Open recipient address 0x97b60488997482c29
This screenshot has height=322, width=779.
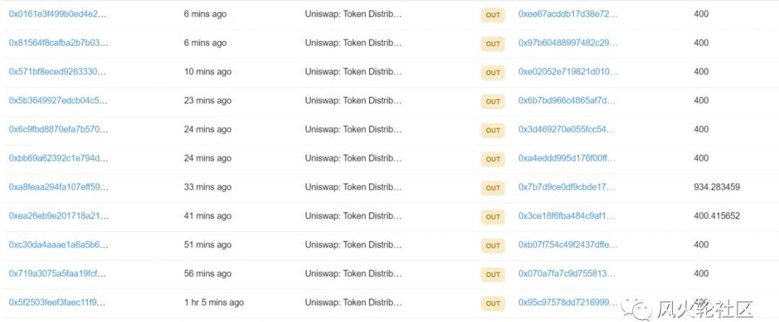pyautogui.click(x=568, y=43)
